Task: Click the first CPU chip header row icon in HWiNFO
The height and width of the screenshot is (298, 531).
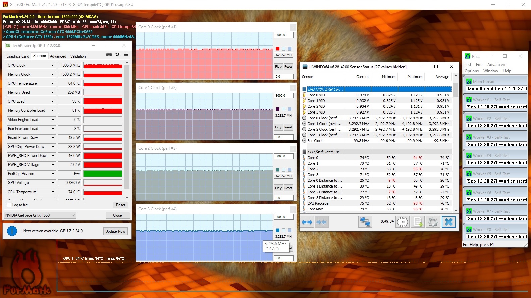Action: click(x=304, y=89)
